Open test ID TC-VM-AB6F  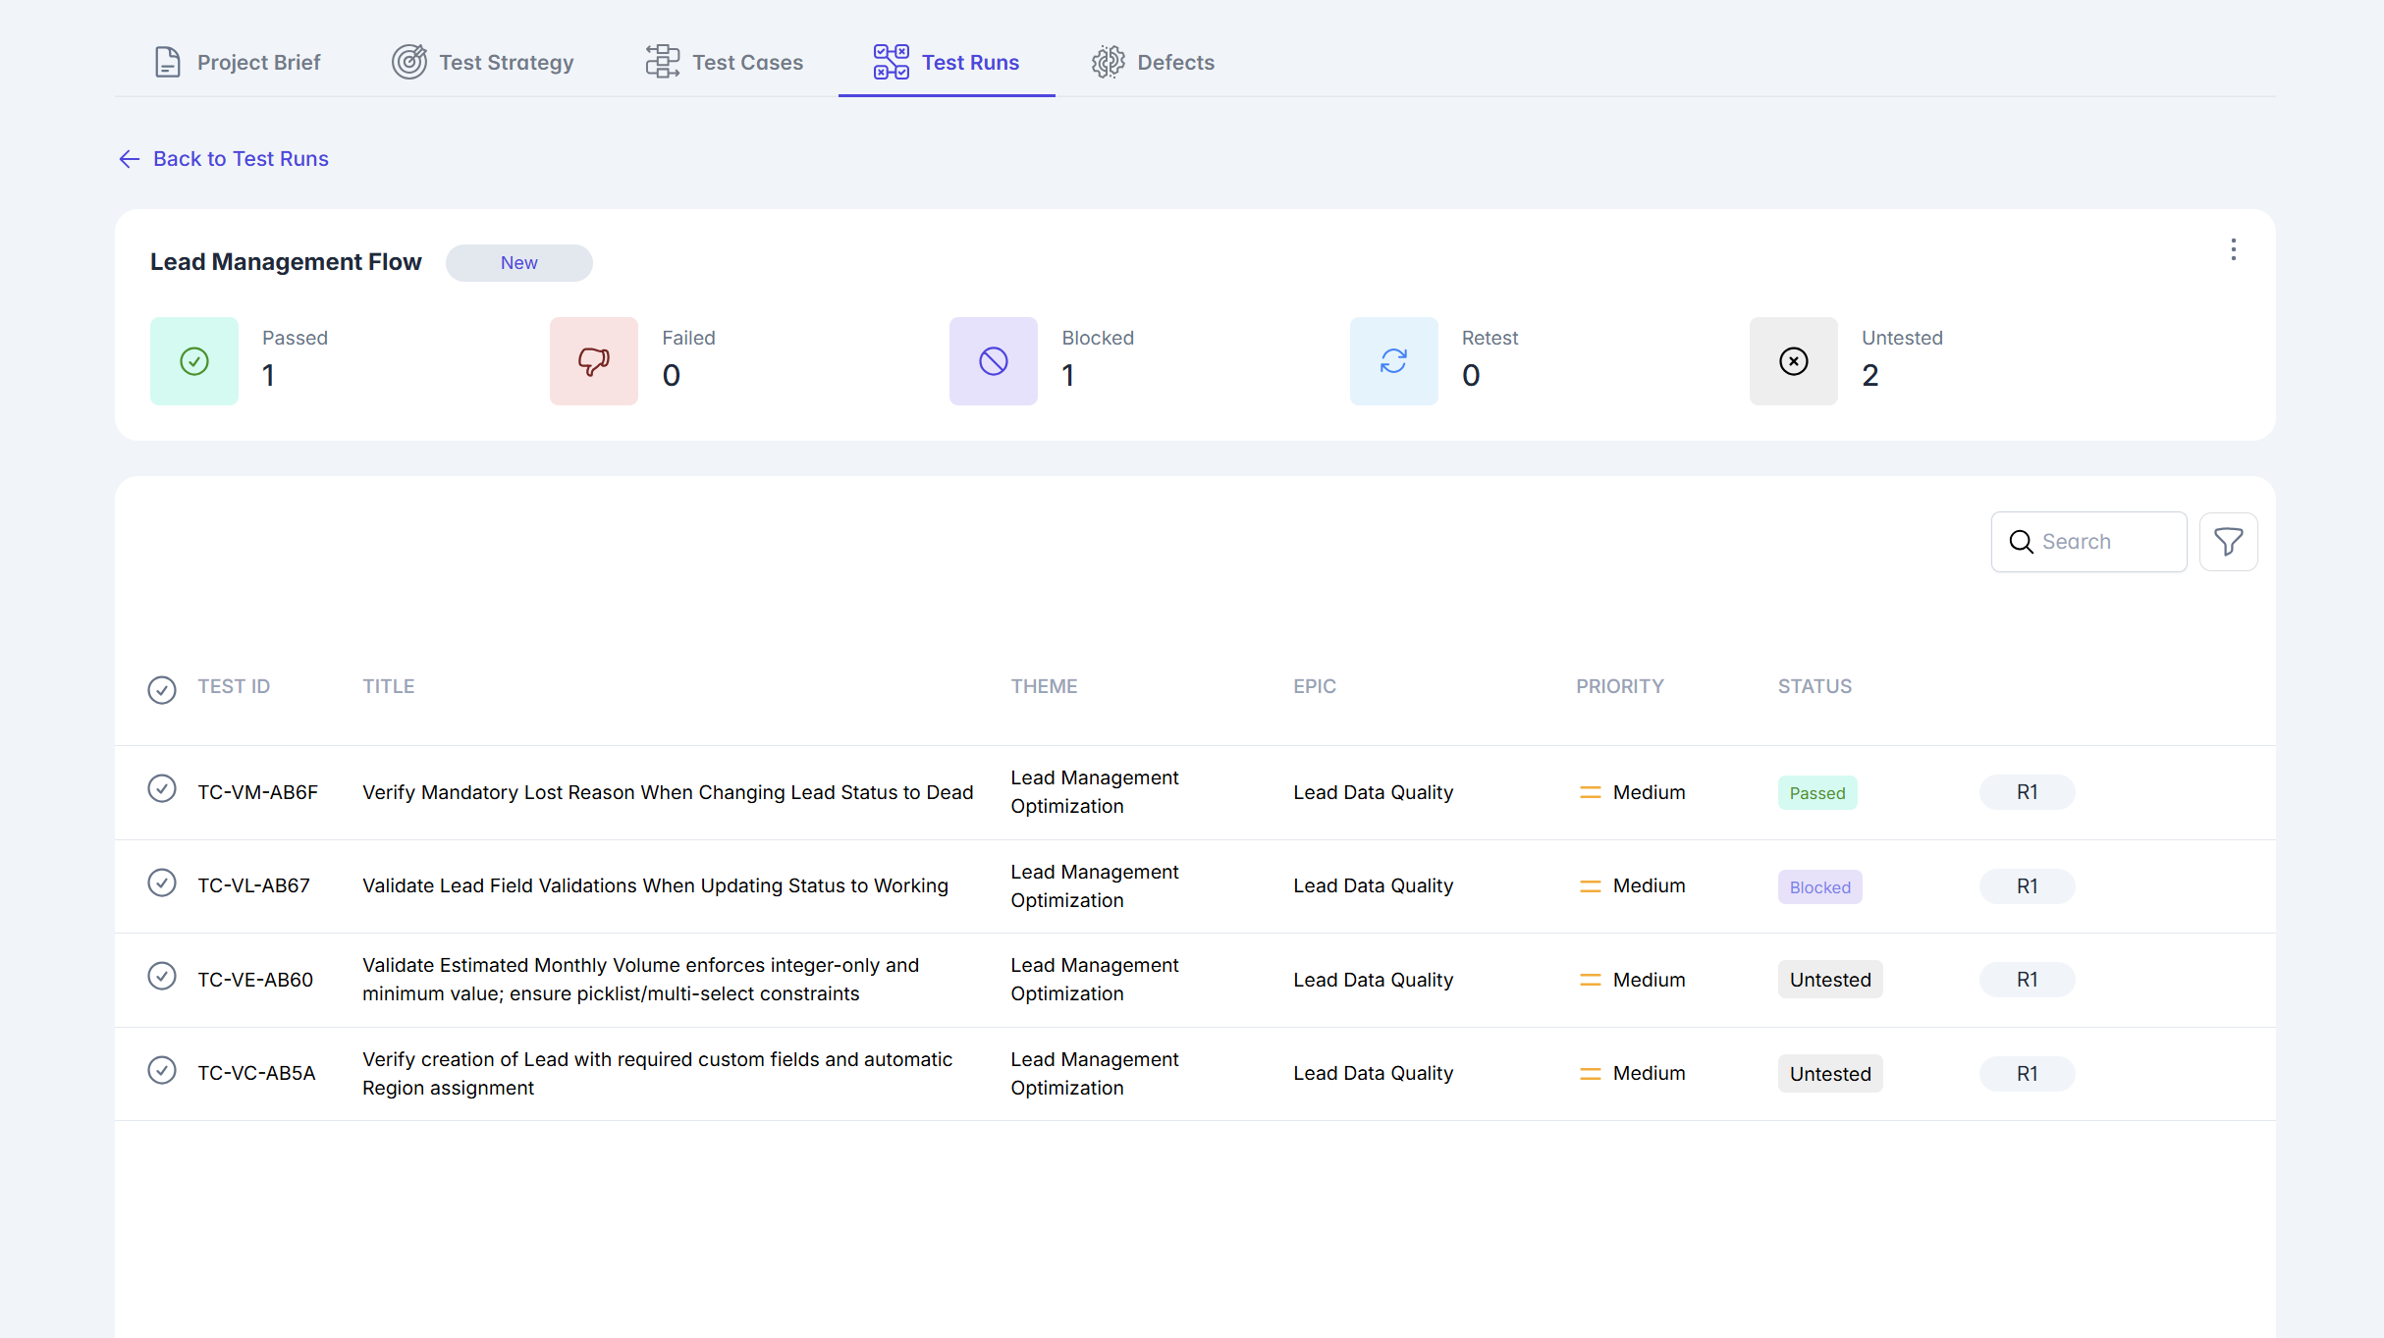tap(258, 792)
